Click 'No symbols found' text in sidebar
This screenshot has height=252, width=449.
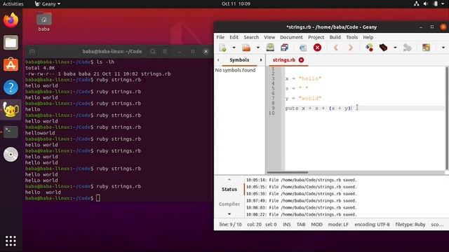click(235, 70)
